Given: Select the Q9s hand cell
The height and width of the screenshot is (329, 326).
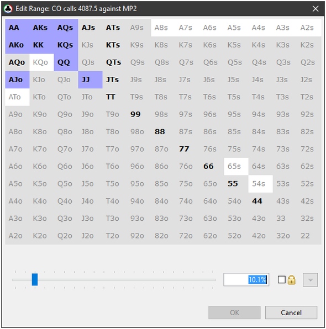Looking at the screenshot, I should [139, 62].
